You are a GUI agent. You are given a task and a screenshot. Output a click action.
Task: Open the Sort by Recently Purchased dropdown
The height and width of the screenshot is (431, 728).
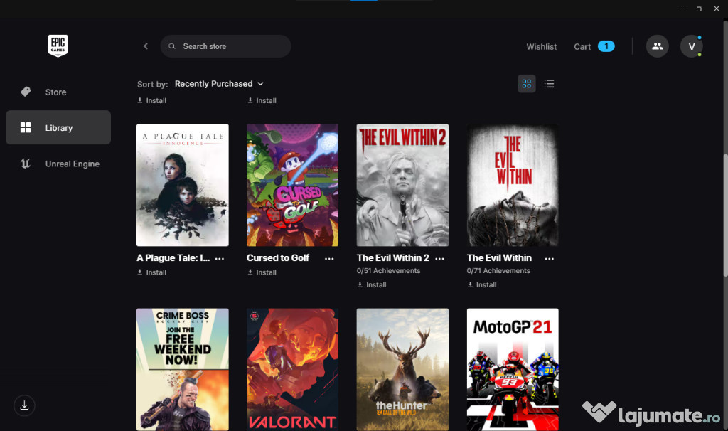click(219, 84)
